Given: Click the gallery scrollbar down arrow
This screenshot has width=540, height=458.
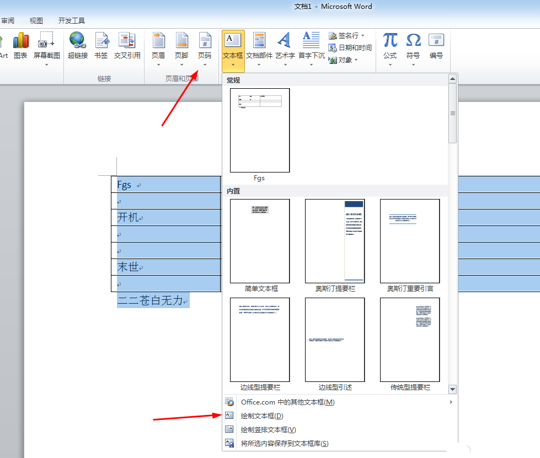Looking at the screenshot, I should [x=452, y=390].
